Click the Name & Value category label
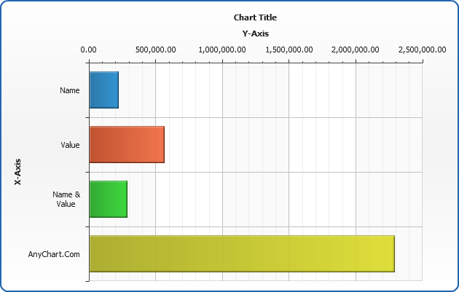The width and height of the screenshot is (459, 292). 66,200
